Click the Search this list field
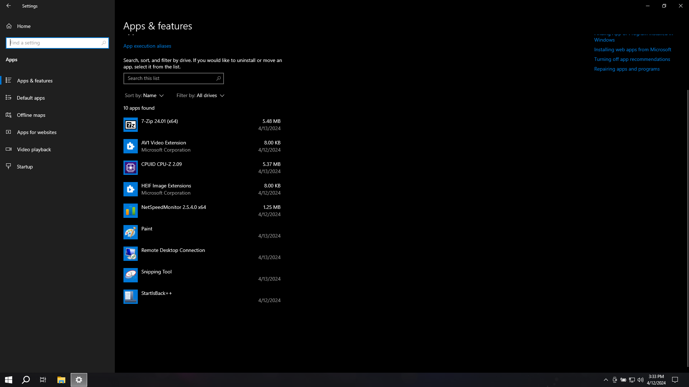The height and width of the screenshot is (387, 689). coord(170,78)
